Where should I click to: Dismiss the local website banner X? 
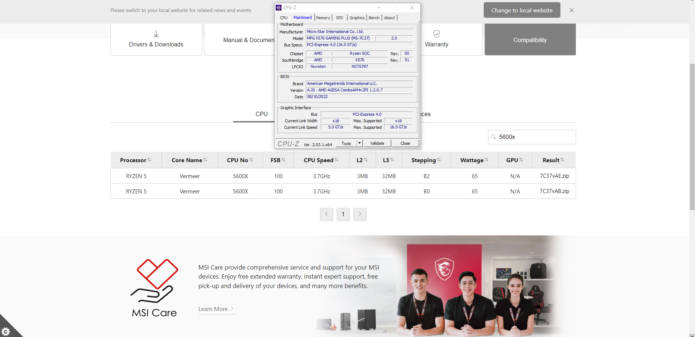572,10
